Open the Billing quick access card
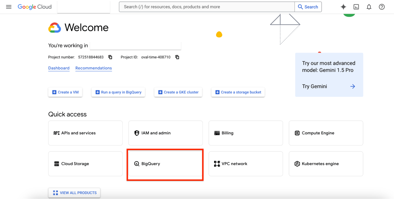394x199 pixels. tap(246, 133)
